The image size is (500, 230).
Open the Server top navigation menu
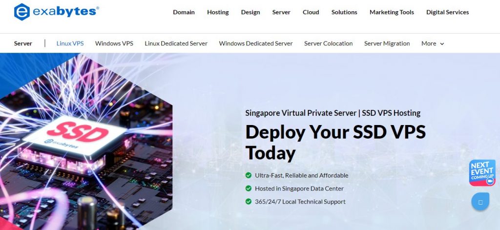click(281, 12)
